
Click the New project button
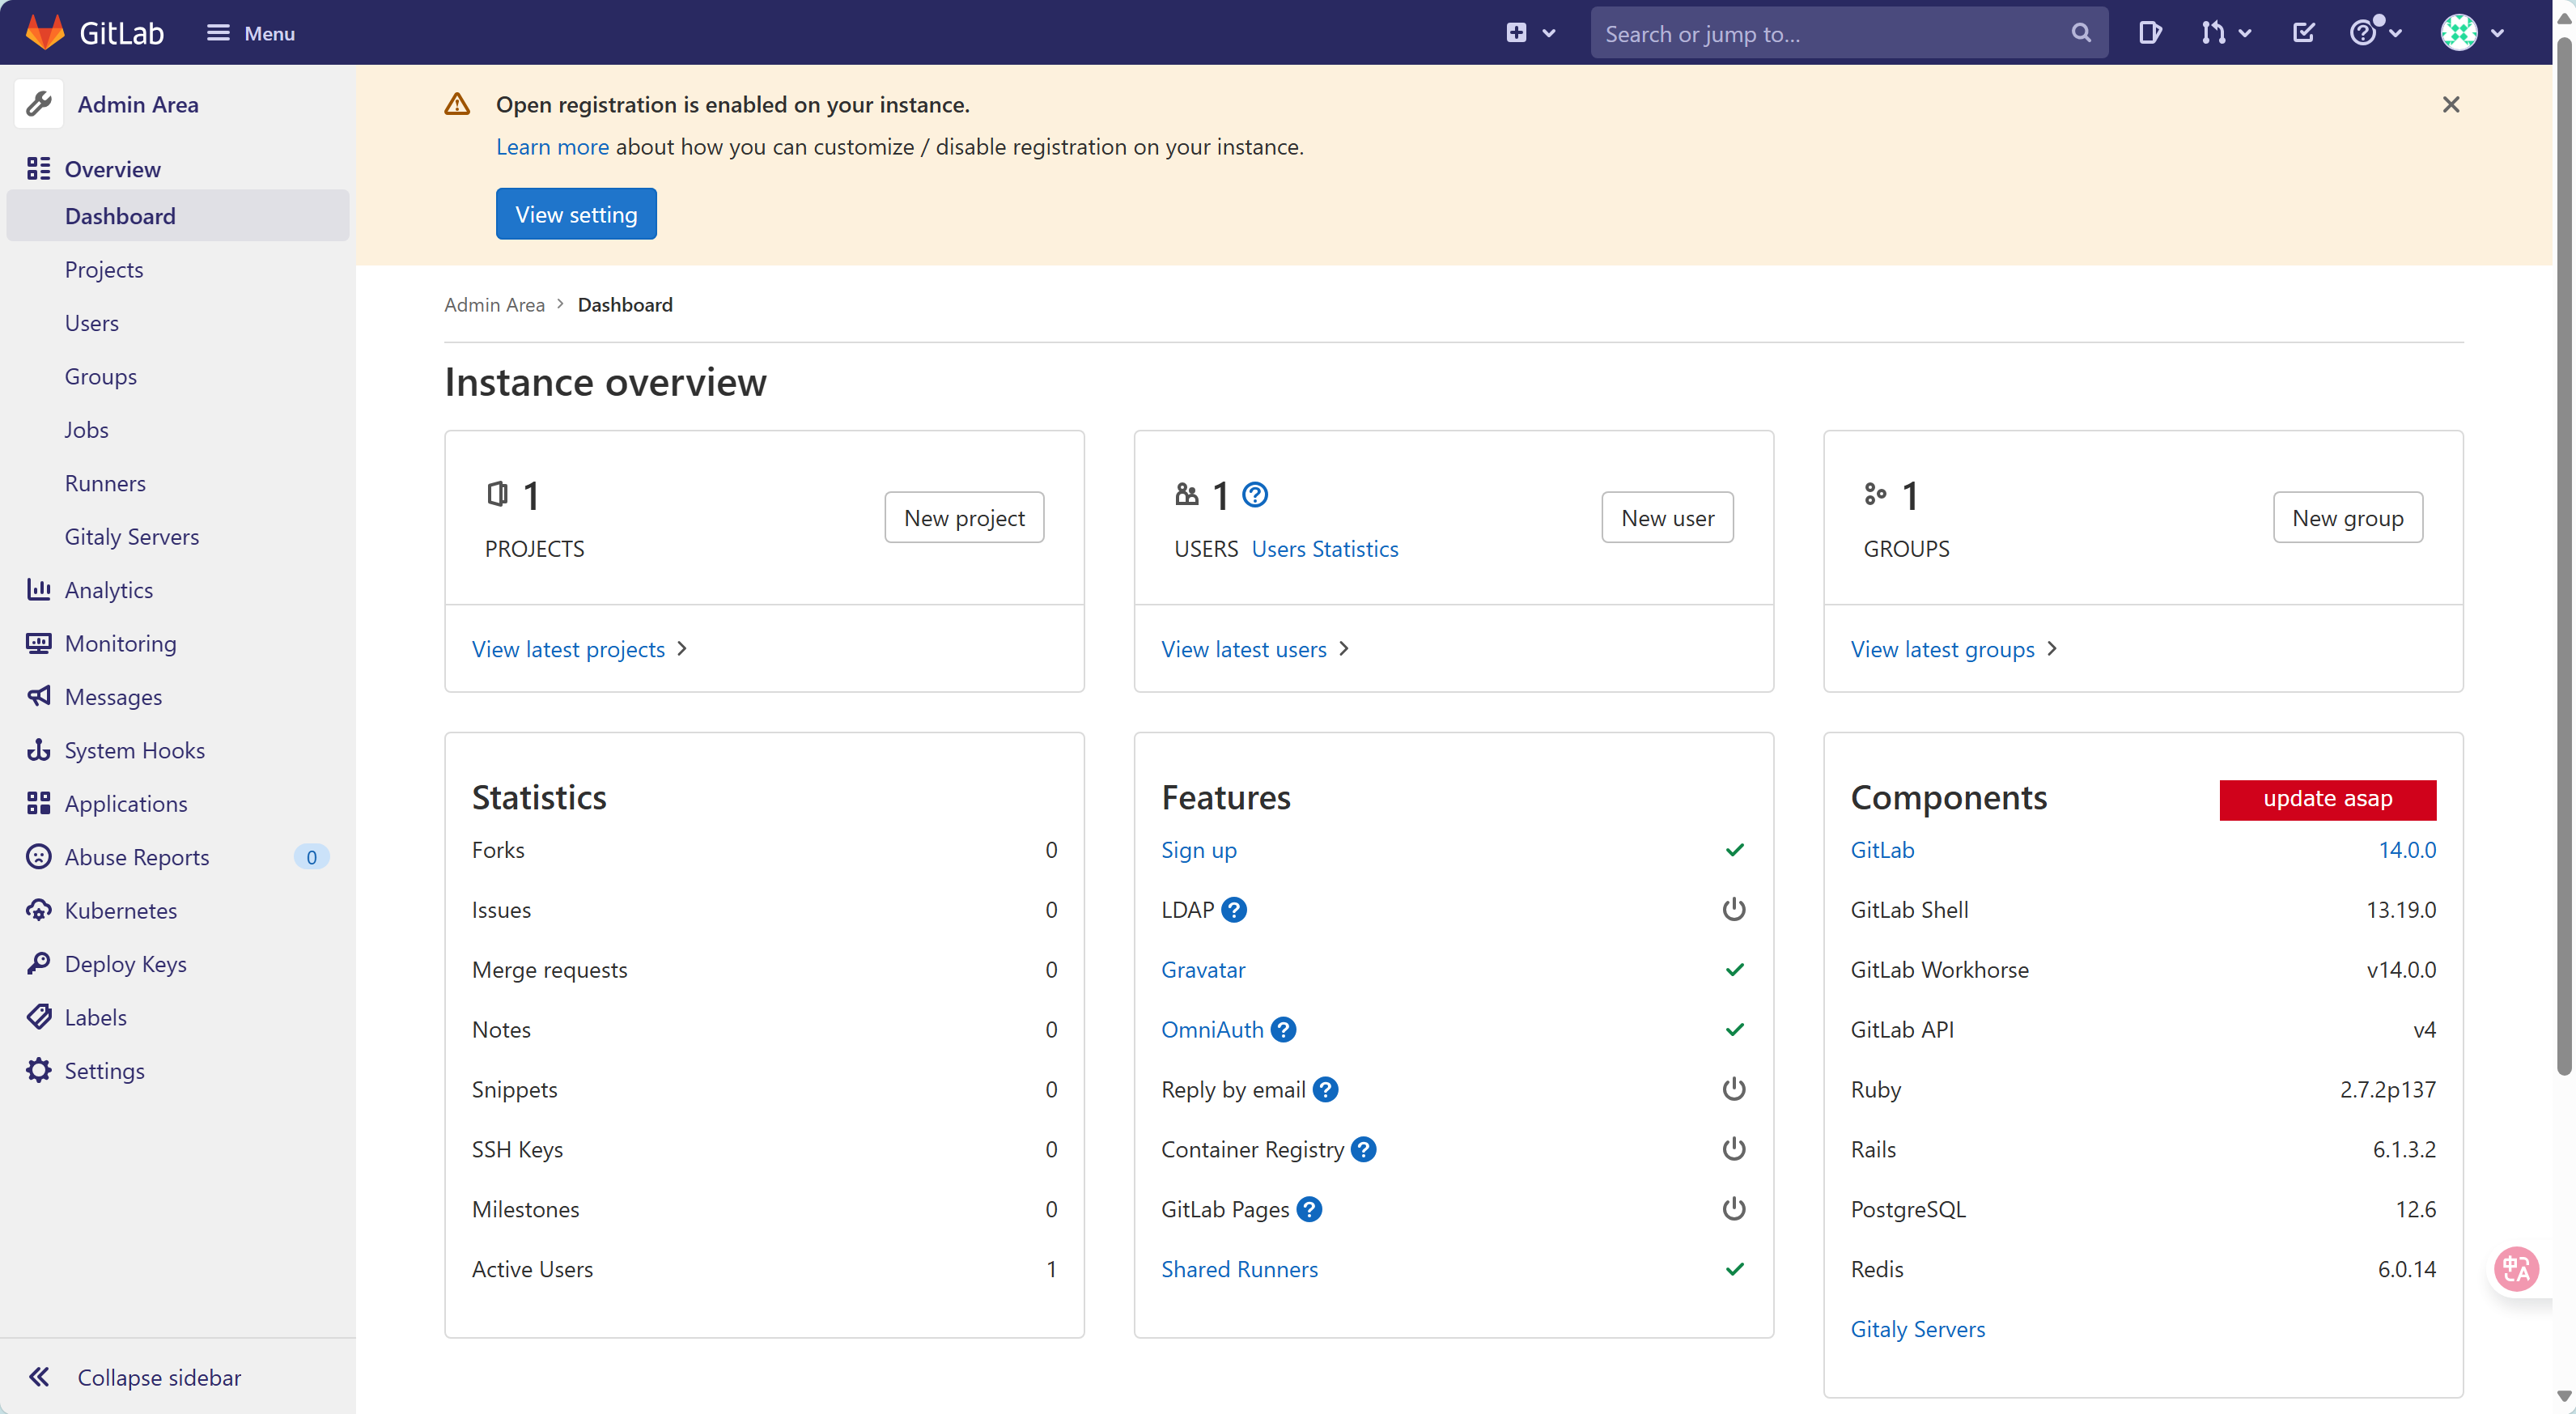(x=964, y=518)
